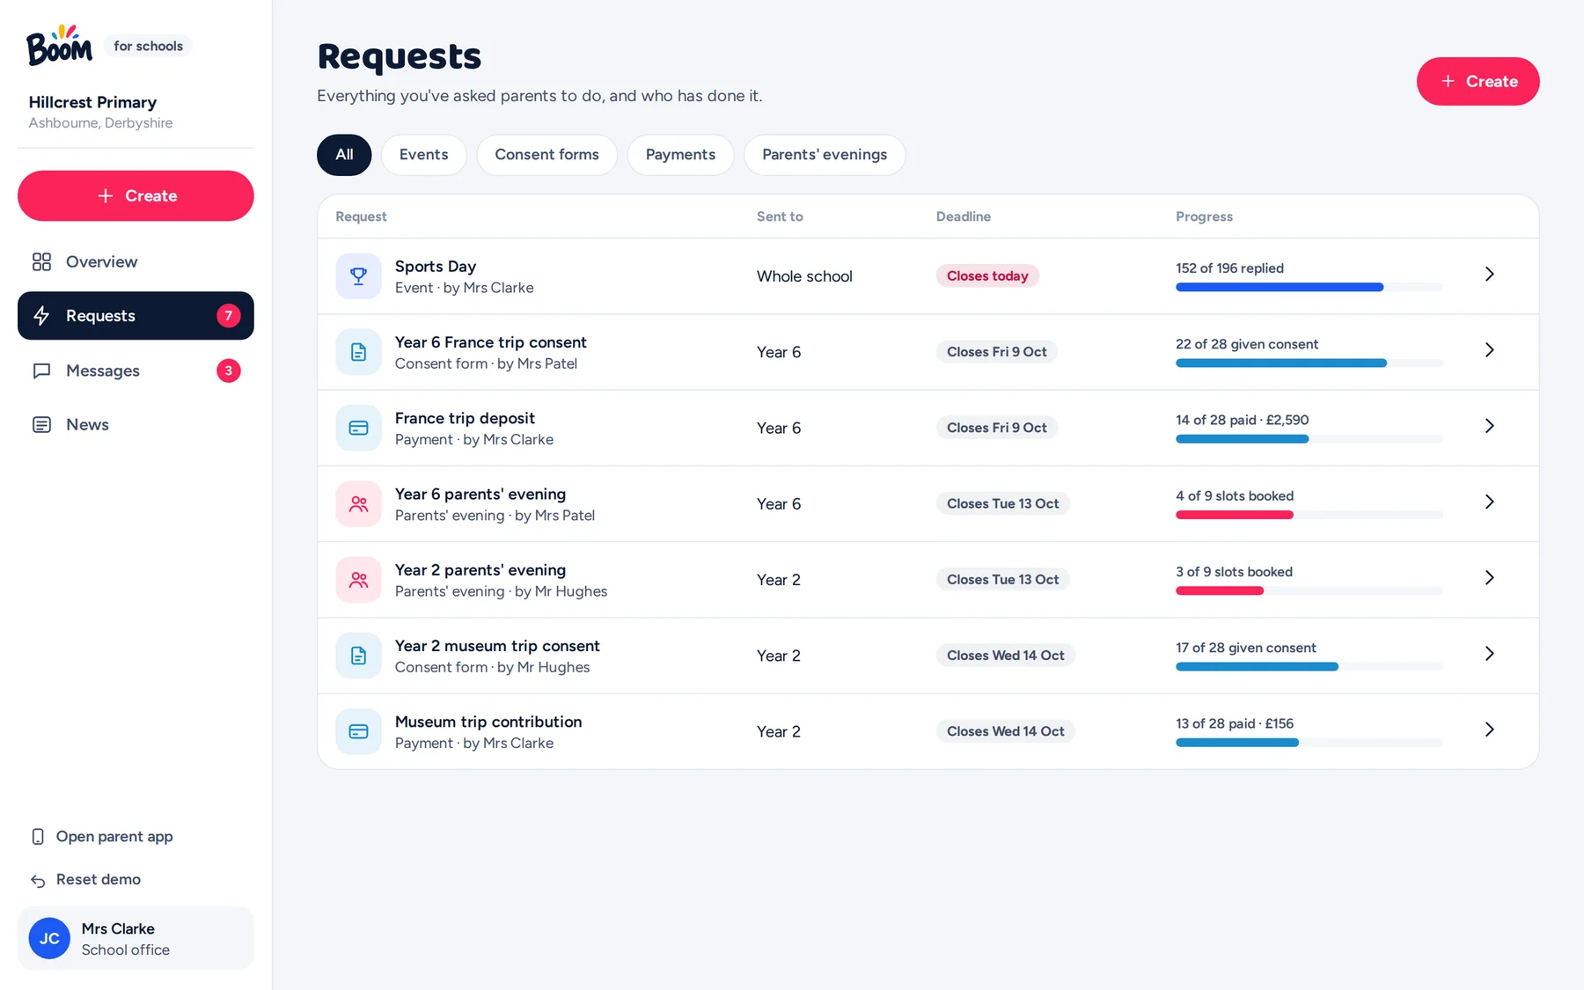Open Museum trip contribution chevron
1584x990 pixels.
click(x=1489, y=729)
